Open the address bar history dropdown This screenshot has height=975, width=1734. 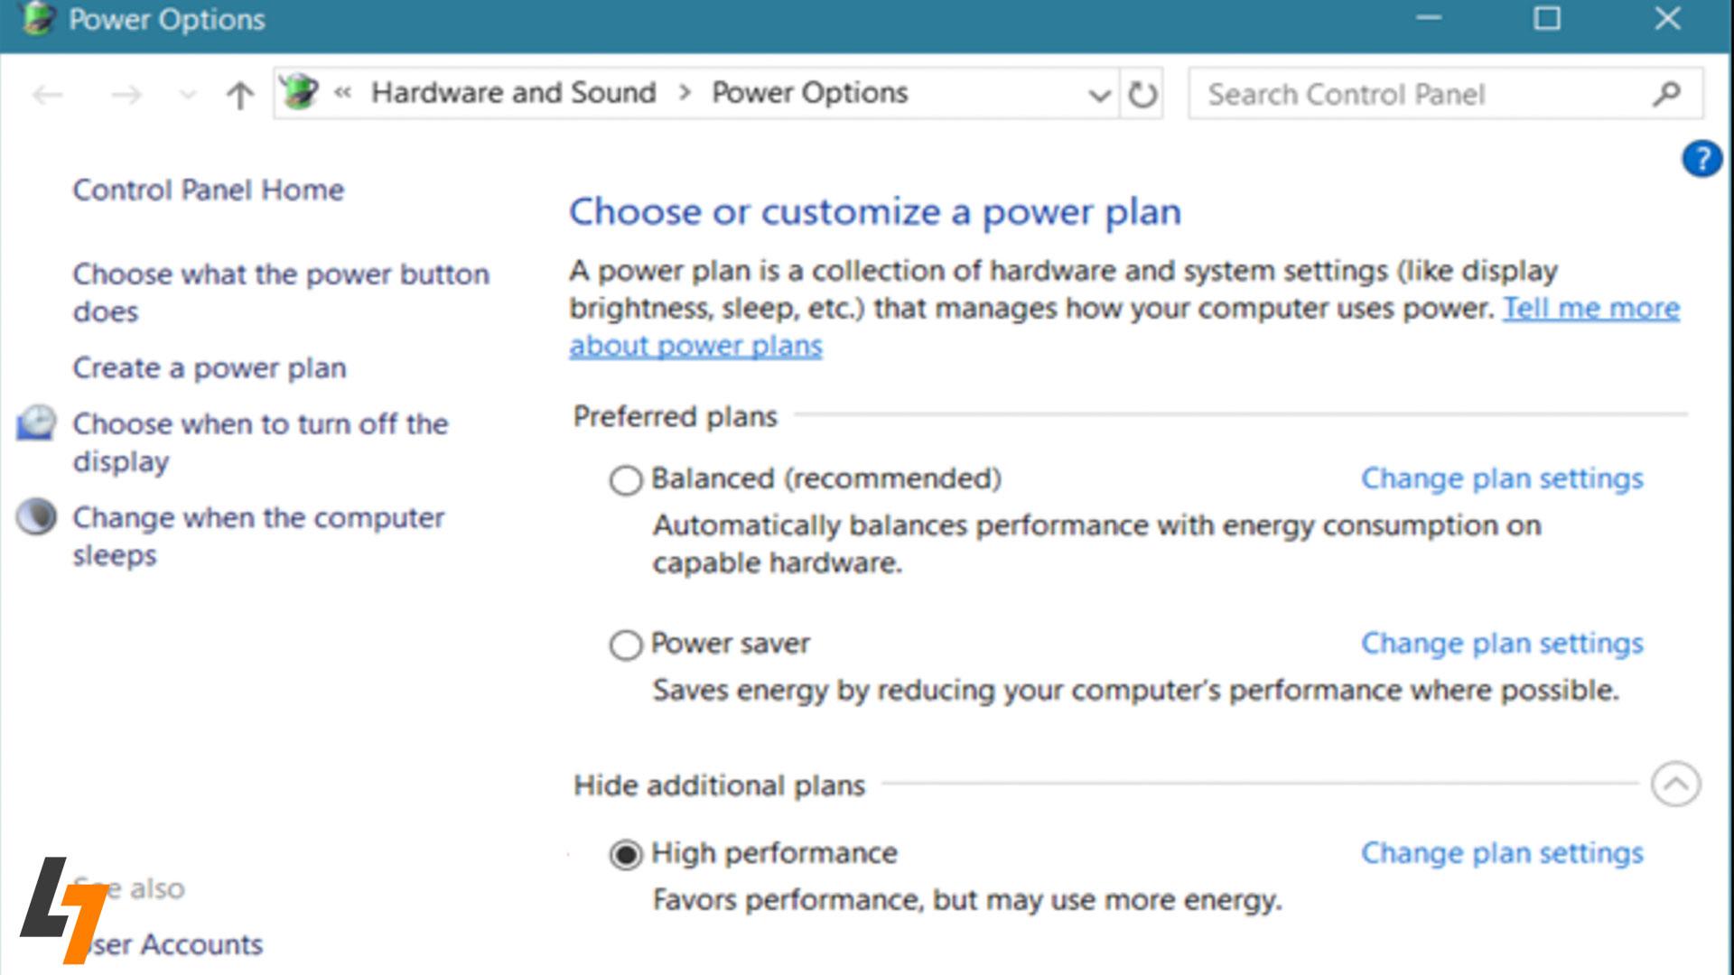click(x=1099, y=94)
